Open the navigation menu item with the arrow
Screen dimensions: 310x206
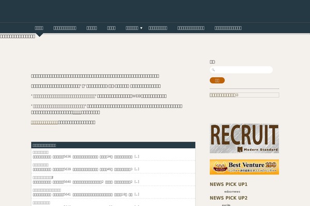coord(132,28)
